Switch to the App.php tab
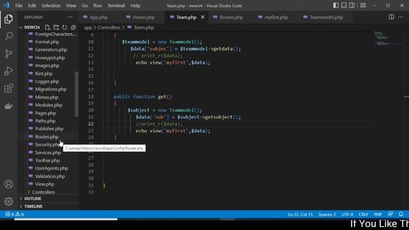The height and width of the screenshot is (230, 409). (98, 17)
